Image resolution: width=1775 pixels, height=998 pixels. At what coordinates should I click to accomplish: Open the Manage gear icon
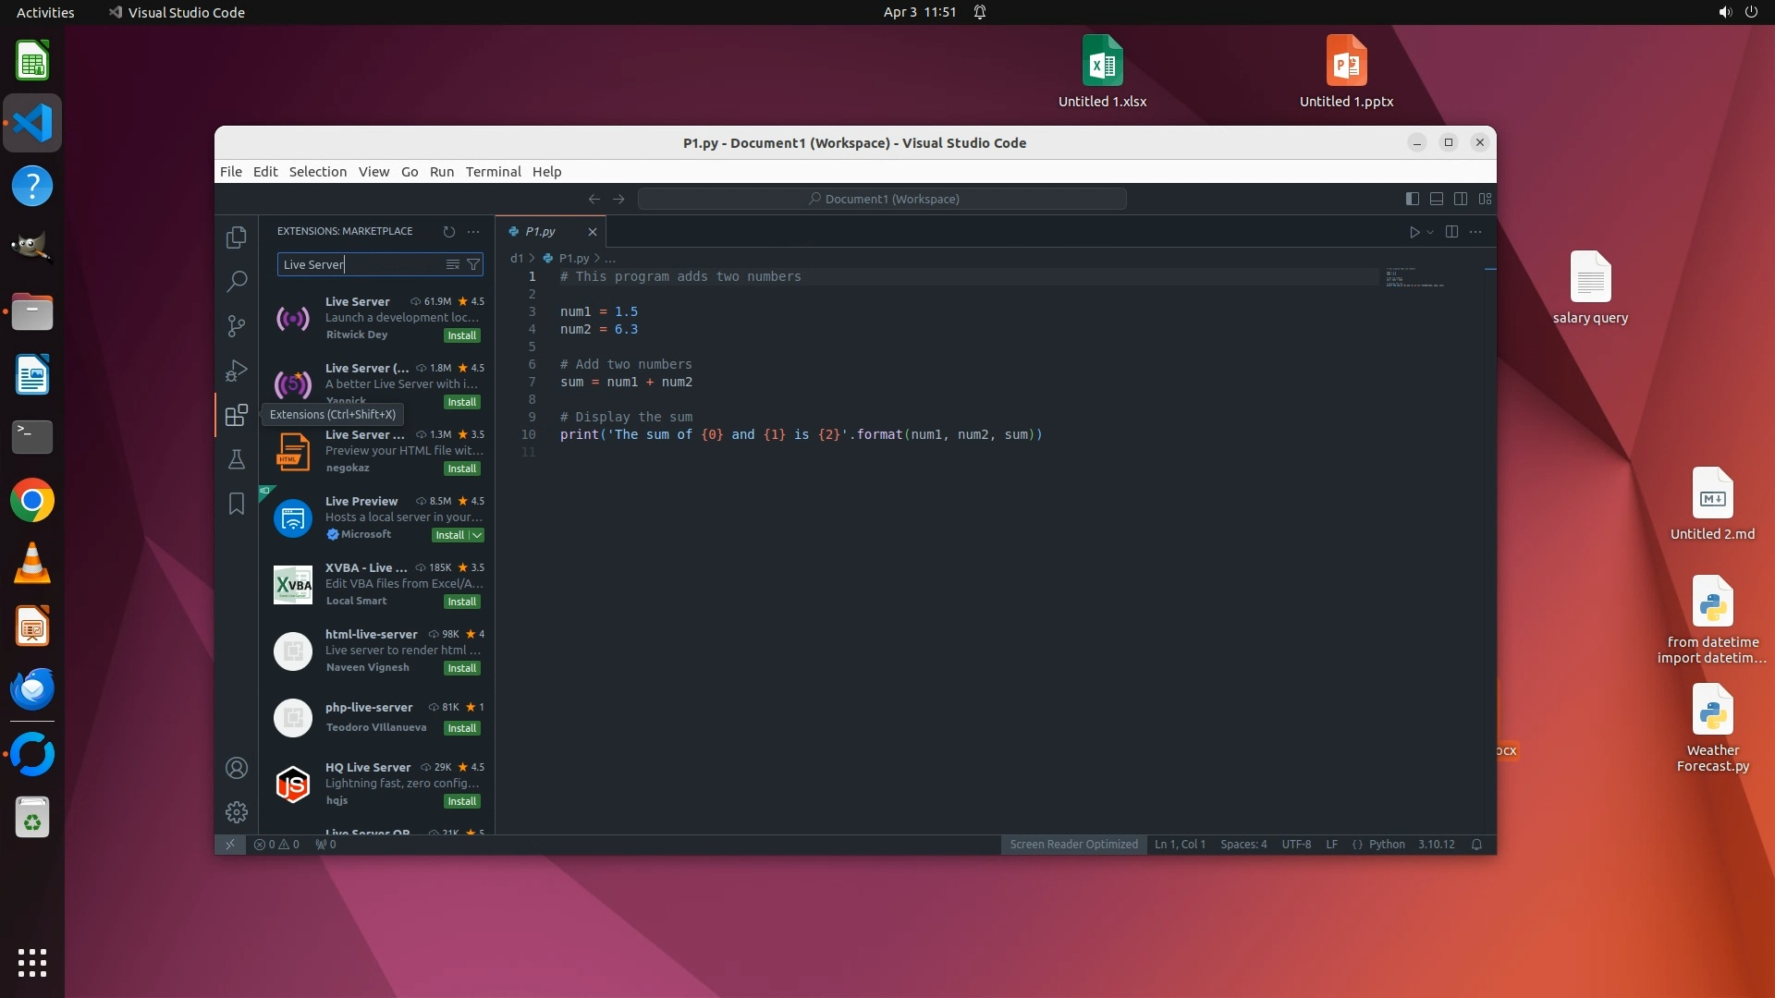coord(237,811)
